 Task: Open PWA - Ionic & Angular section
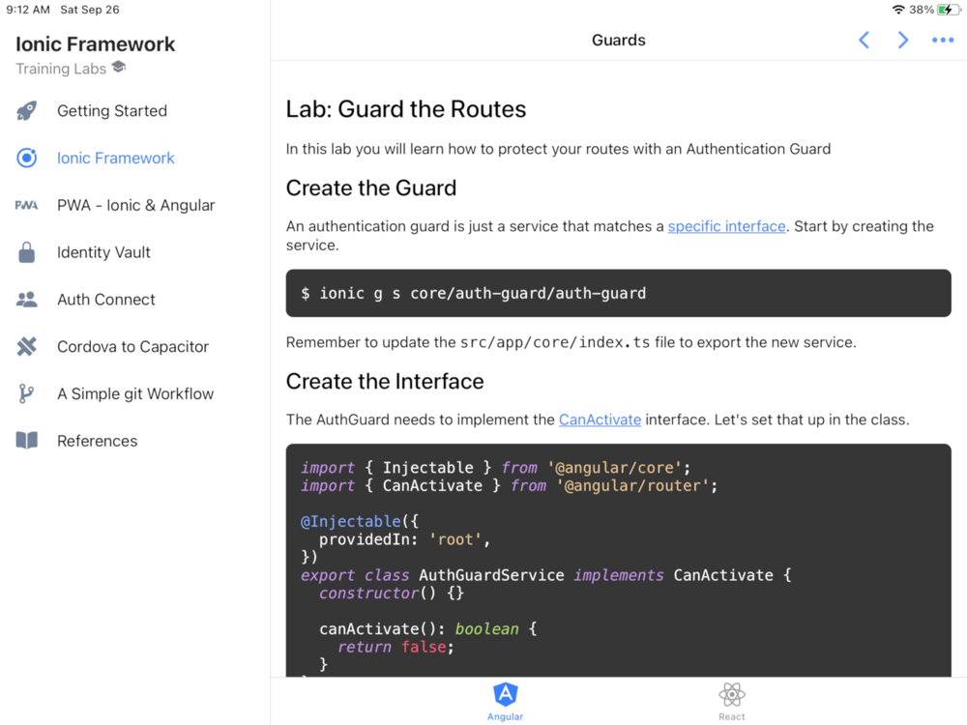pos(134,205)
